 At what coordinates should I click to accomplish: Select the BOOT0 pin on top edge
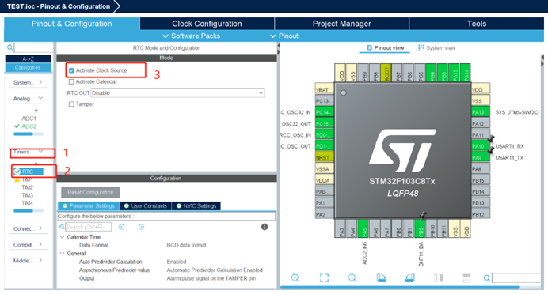point(386,73)
